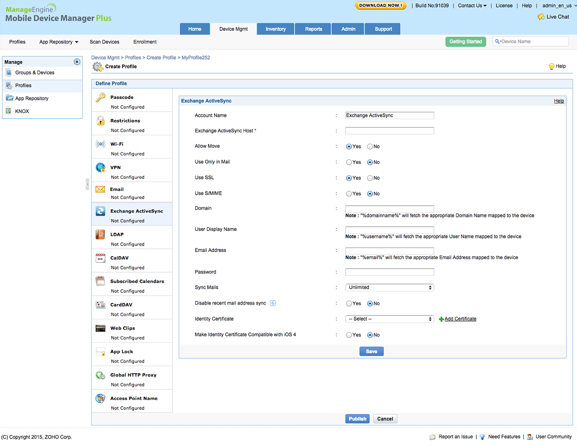Open the Contact Us dropdown
577x446 pixels.
[472, 6]
